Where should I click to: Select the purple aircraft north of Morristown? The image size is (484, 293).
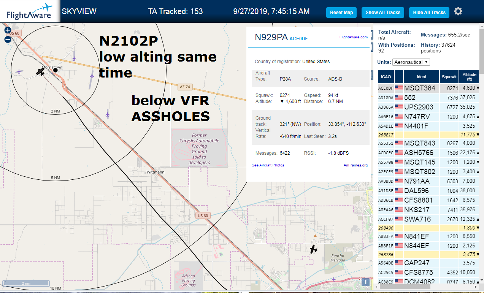click(74, 58)
